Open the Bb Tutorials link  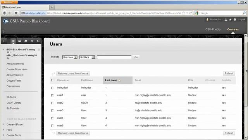pyautogui.click(x=13, y=108)
